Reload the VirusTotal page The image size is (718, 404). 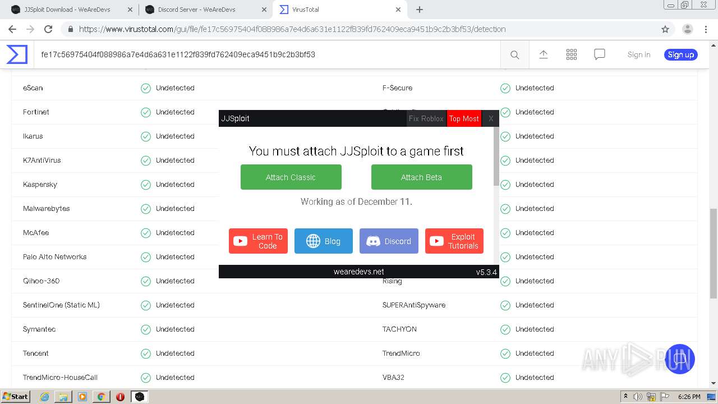pos(48,29)
